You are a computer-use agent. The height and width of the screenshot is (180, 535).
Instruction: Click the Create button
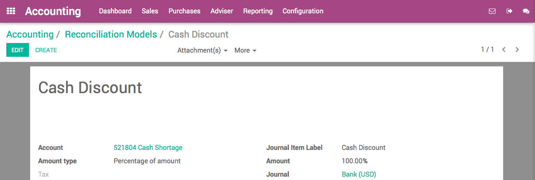point(46,50)
